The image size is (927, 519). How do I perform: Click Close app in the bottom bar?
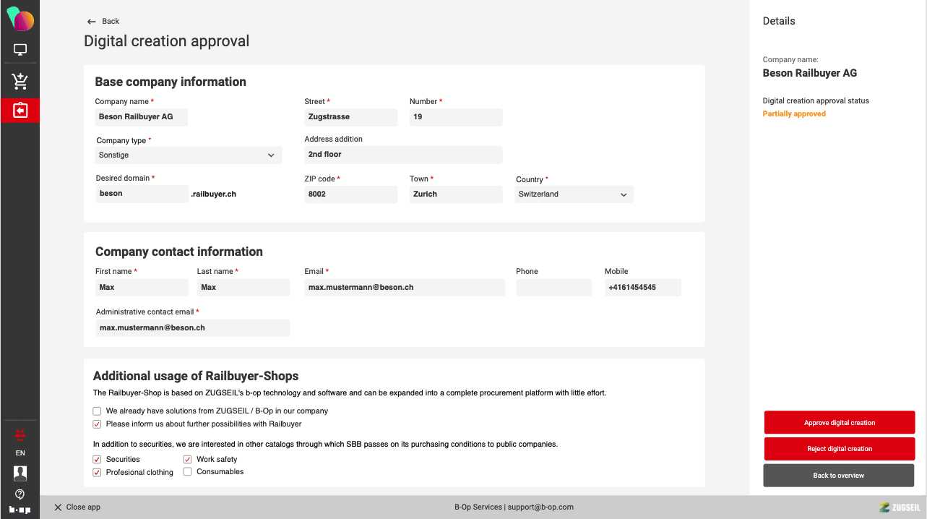77,507
